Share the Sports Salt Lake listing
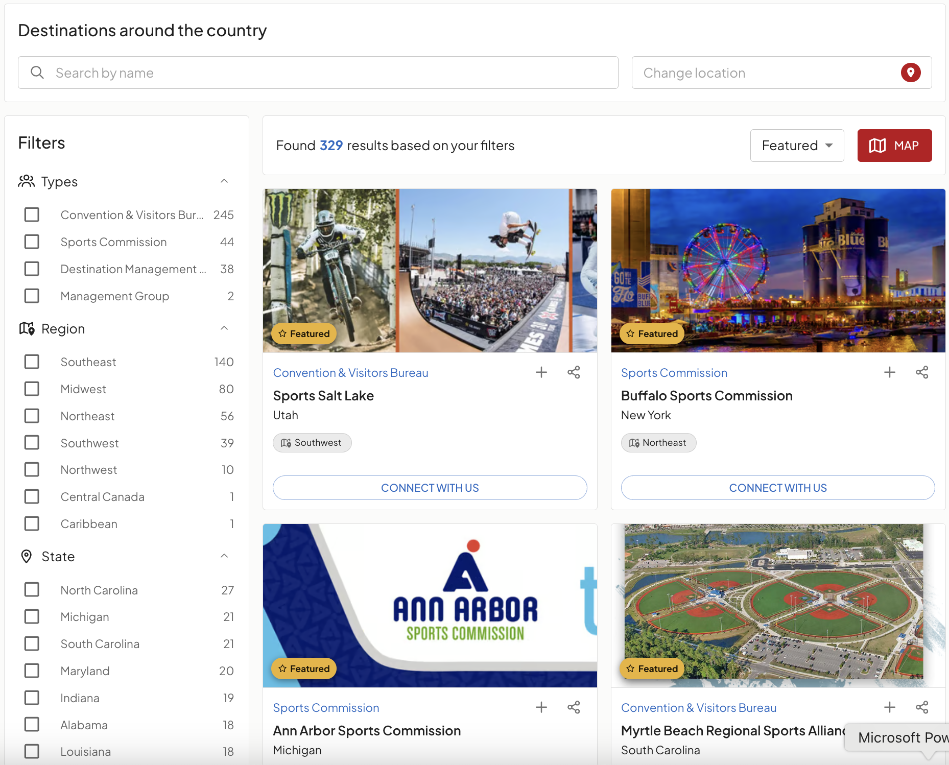The height and width of the screenshot is (765, 949). (x=574, y=372)
